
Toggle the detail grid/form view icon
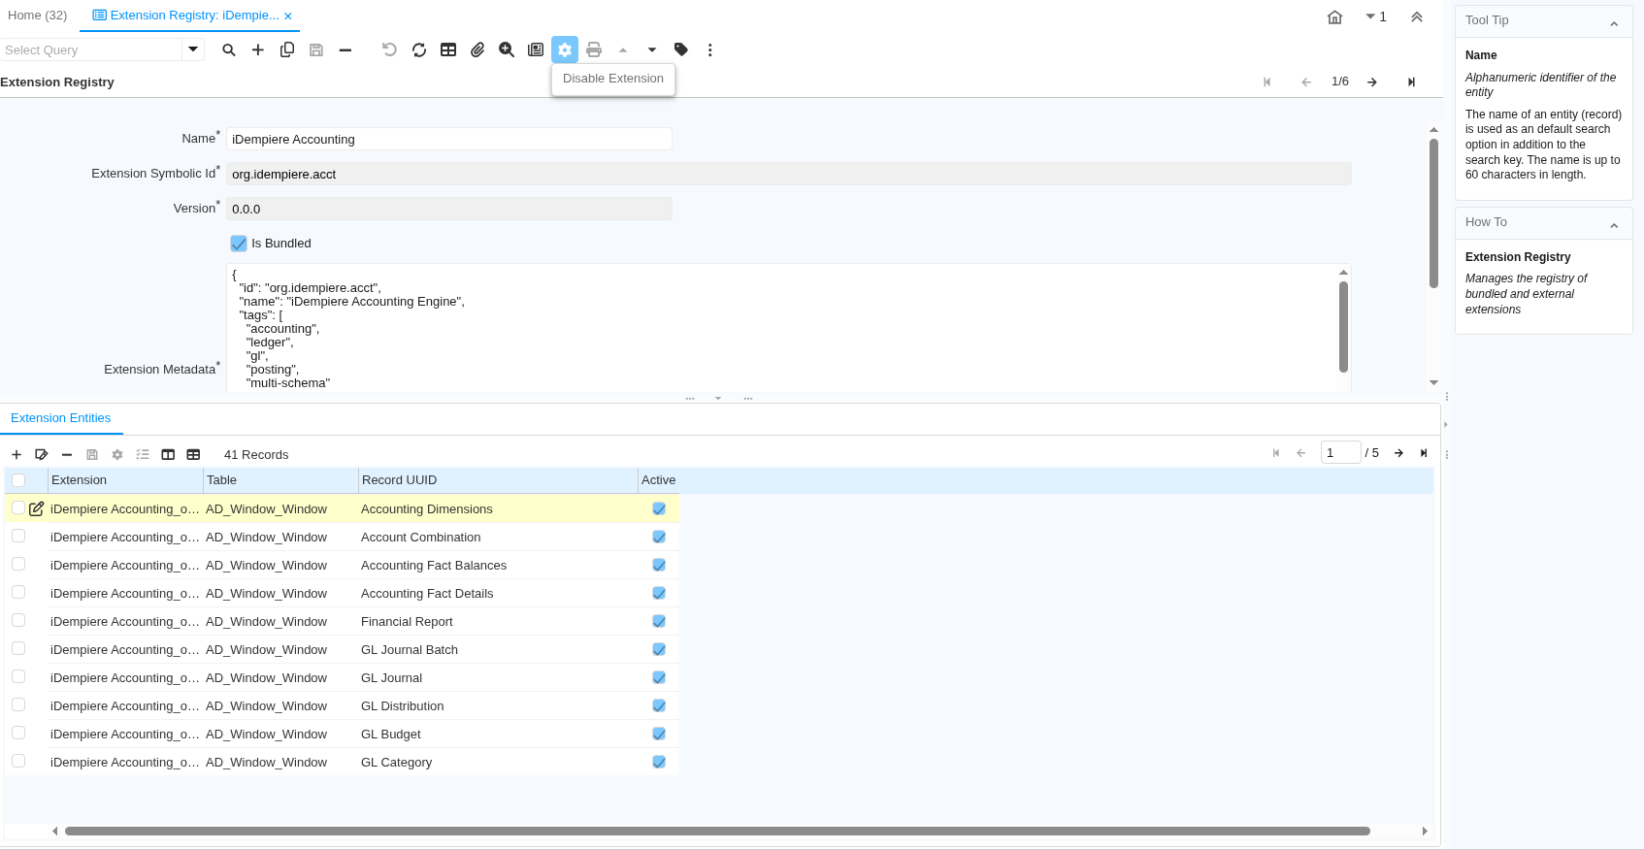coord(193,454)
